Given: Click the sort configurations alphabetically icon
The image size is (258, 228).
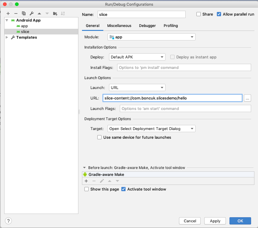Looking at the screenshot, I should click(x=63, y=13).
